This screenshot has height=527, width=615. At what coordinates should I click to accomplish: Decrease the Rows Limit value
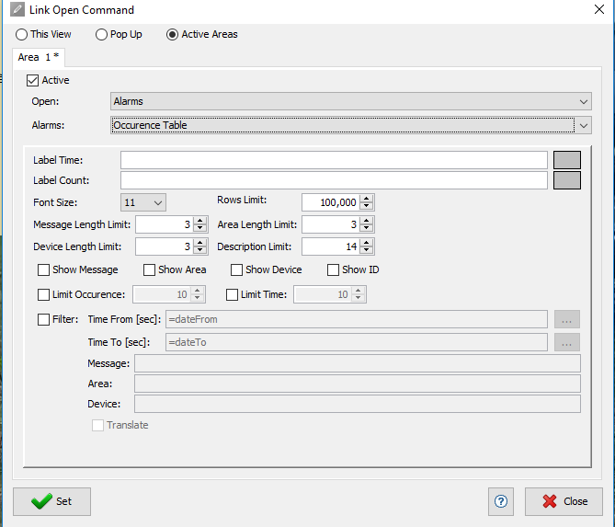(366, 206)
